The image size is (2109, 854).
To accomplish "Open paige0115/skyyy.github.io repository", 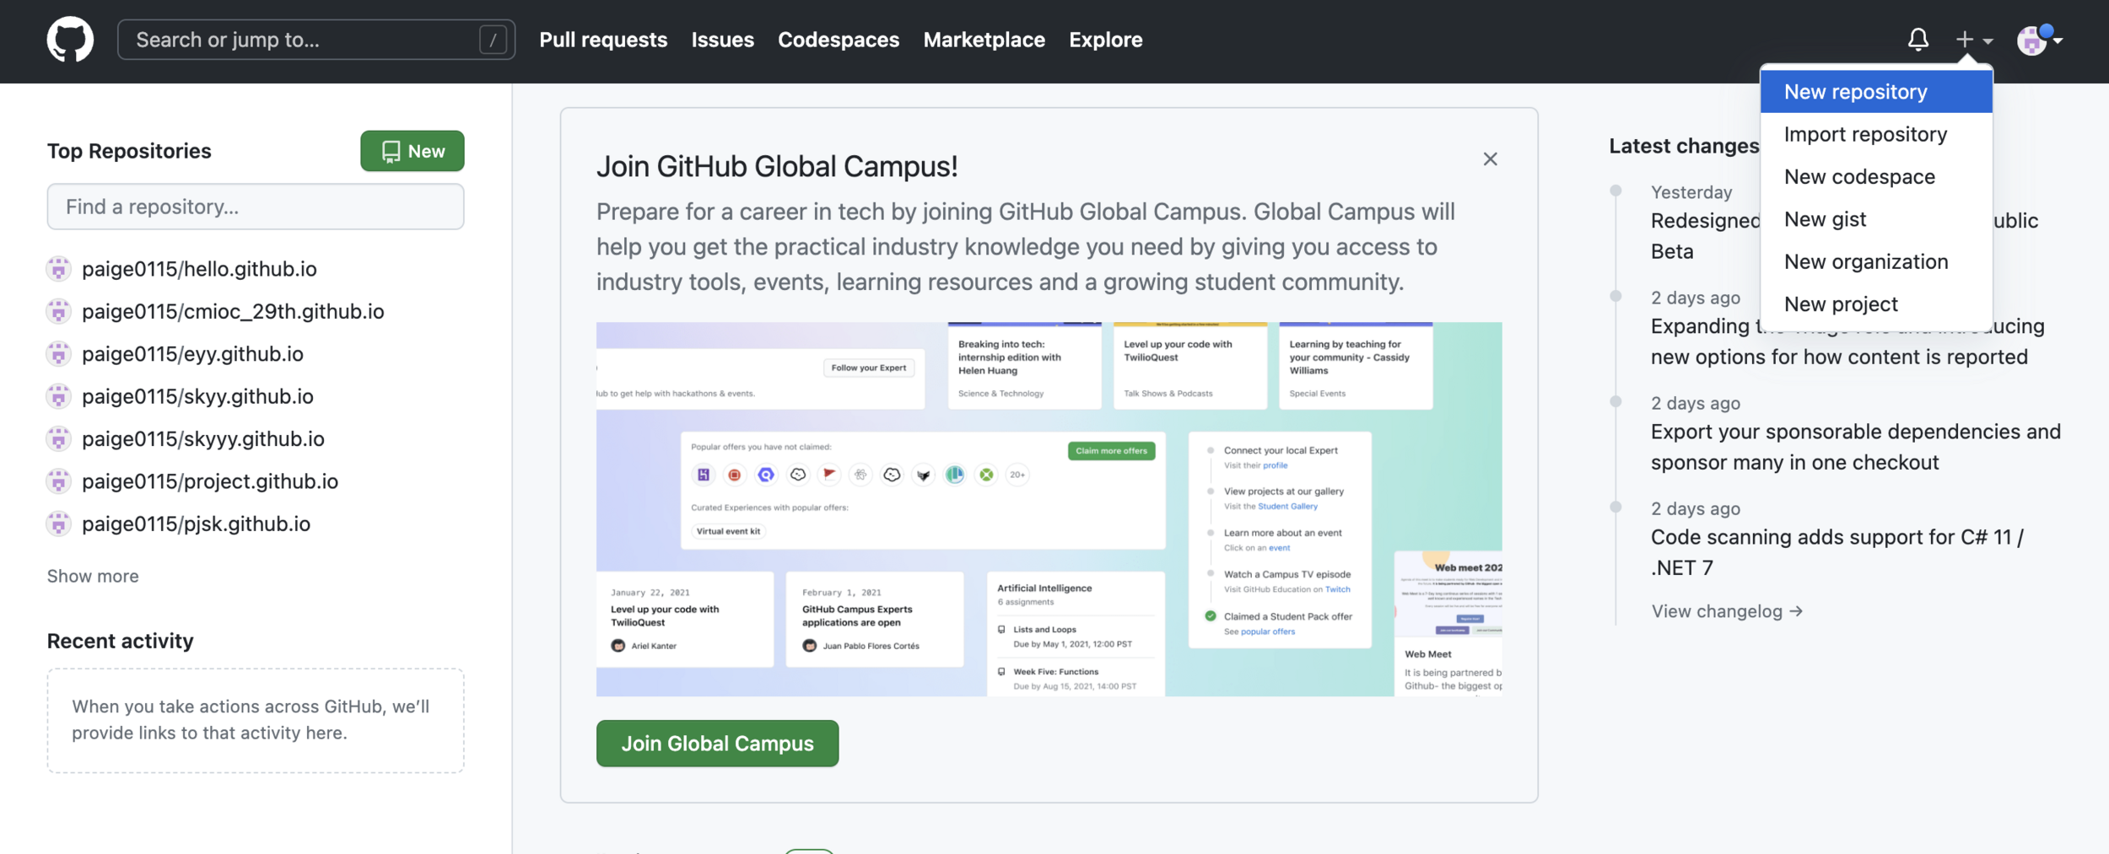I will coord(203,438).
